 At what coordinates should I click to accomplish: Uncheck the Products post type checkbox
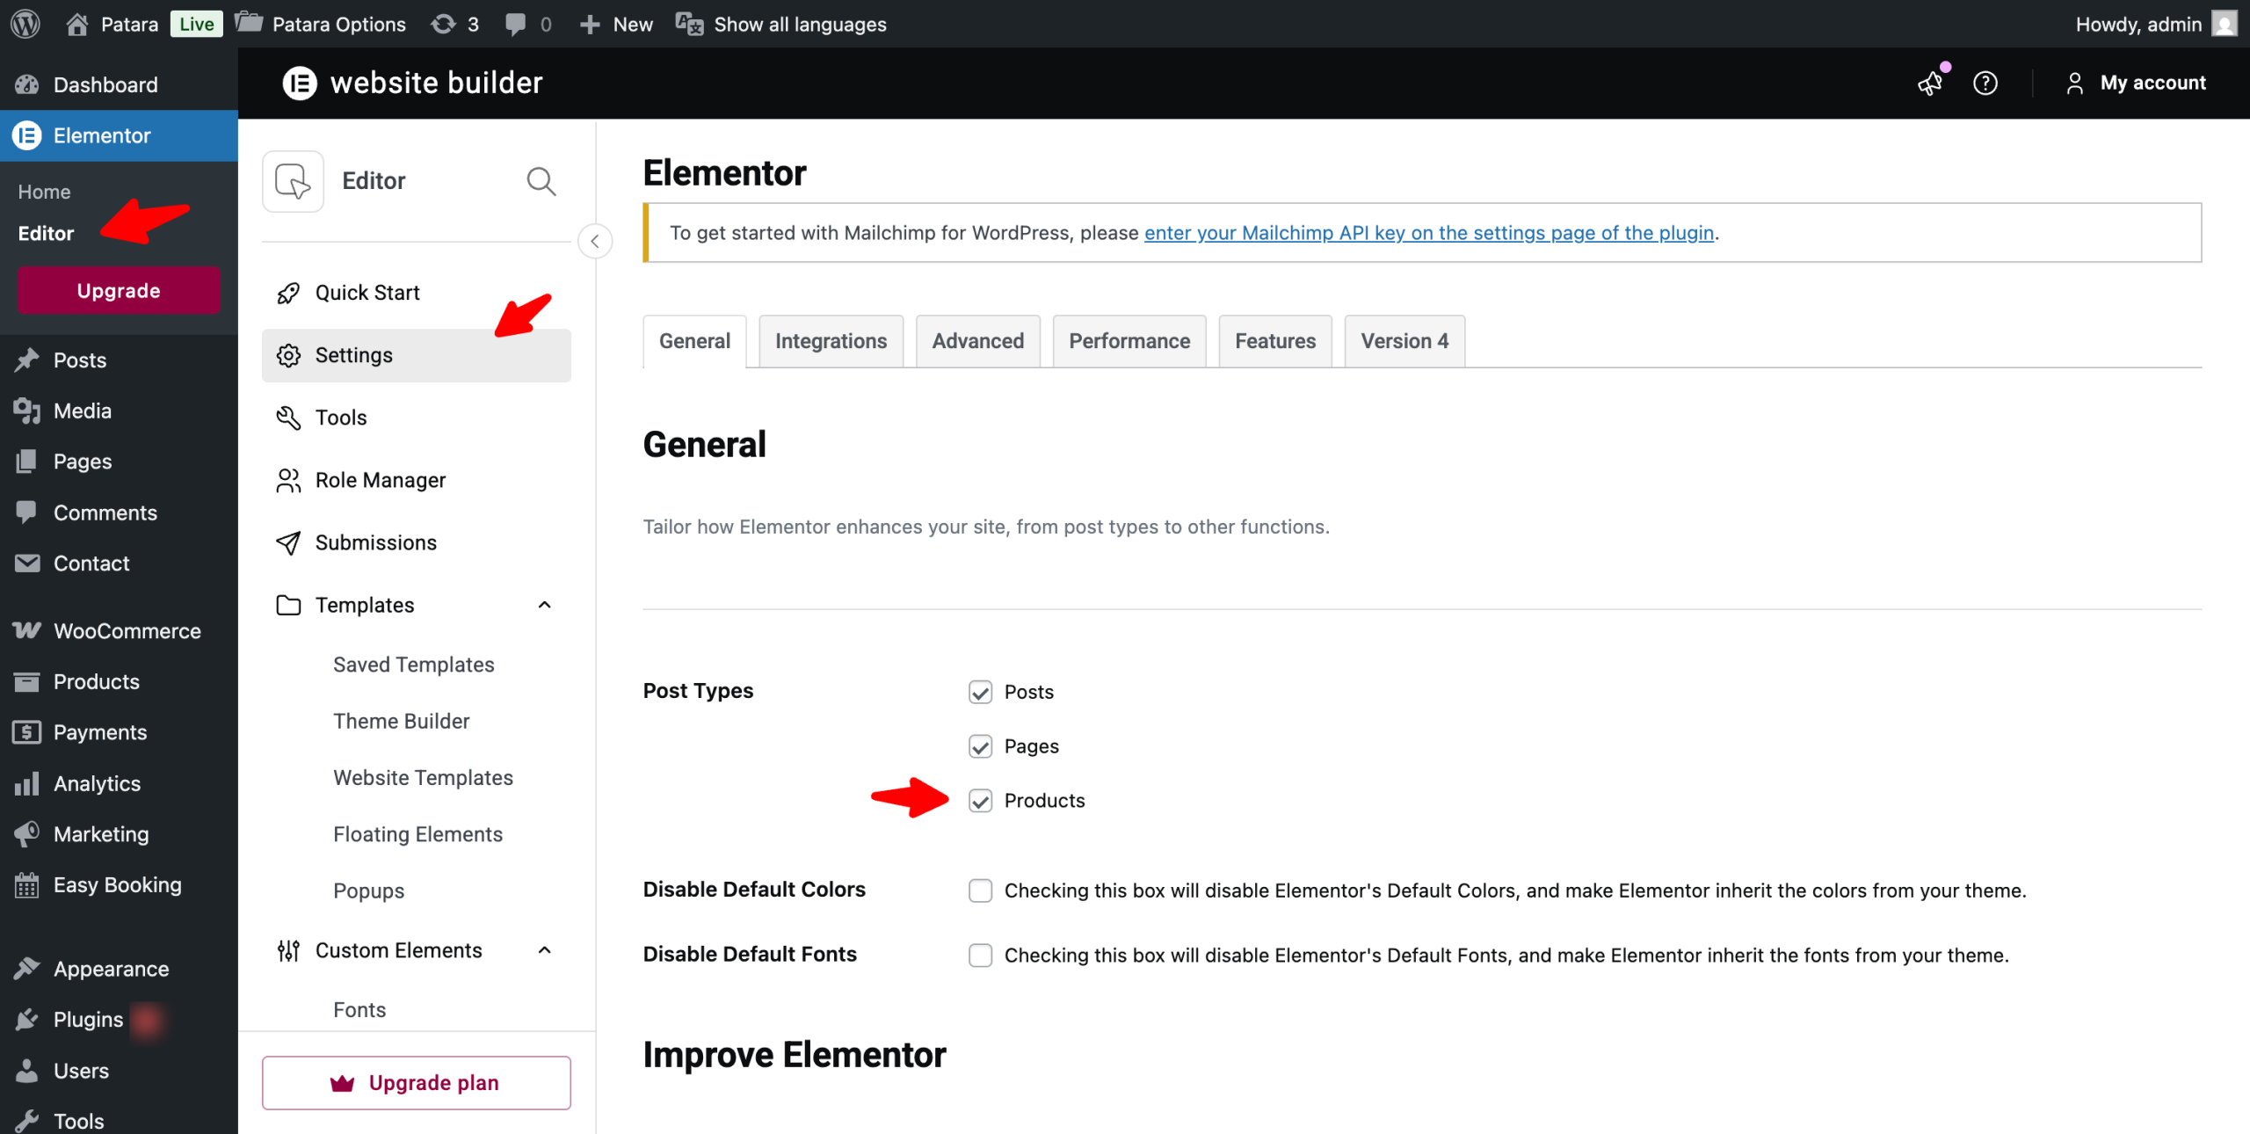click(980, 801)
